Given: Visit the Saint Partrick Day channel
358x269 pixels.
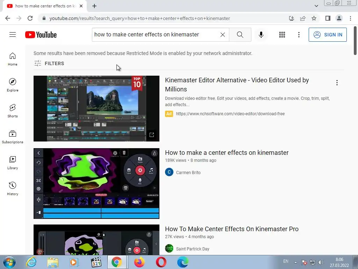Looking at the screenshot, I should pos(193,249).
